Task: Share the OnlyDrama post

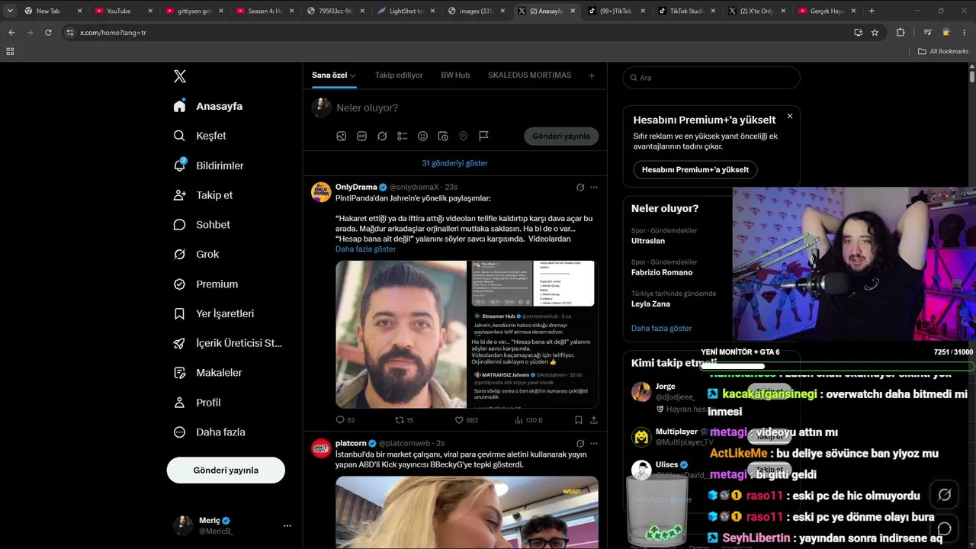Action: point(594,420)
